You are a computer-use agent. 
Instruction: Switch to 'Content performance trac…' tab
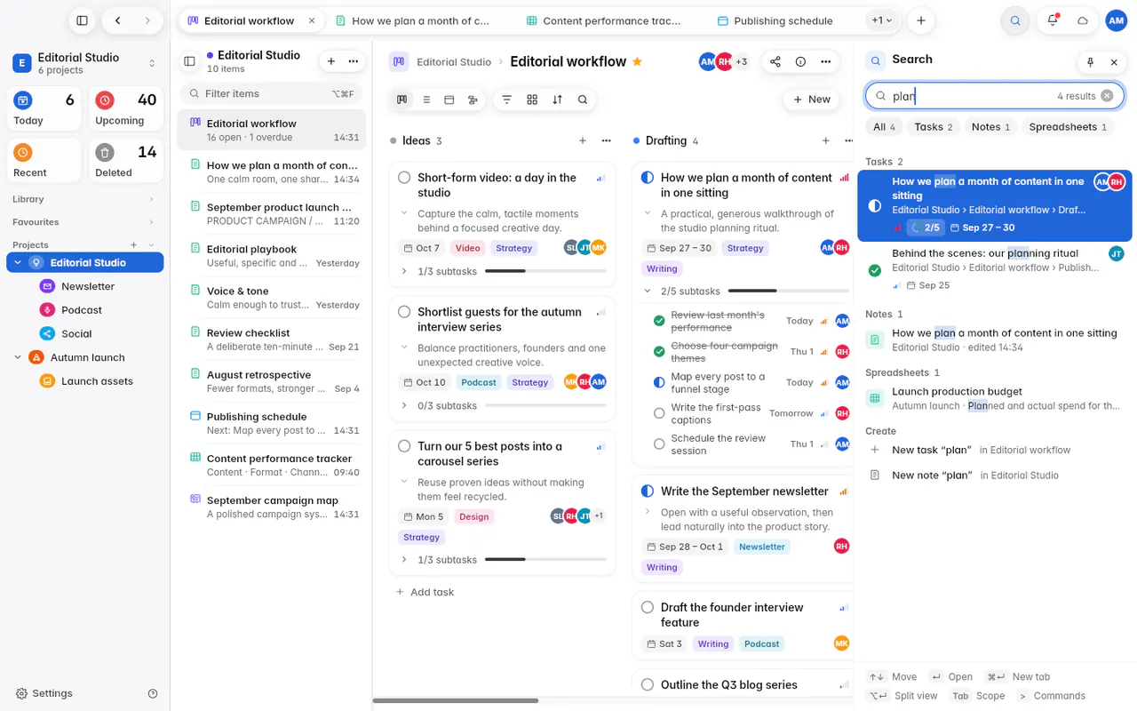click(x=604, y=20)
